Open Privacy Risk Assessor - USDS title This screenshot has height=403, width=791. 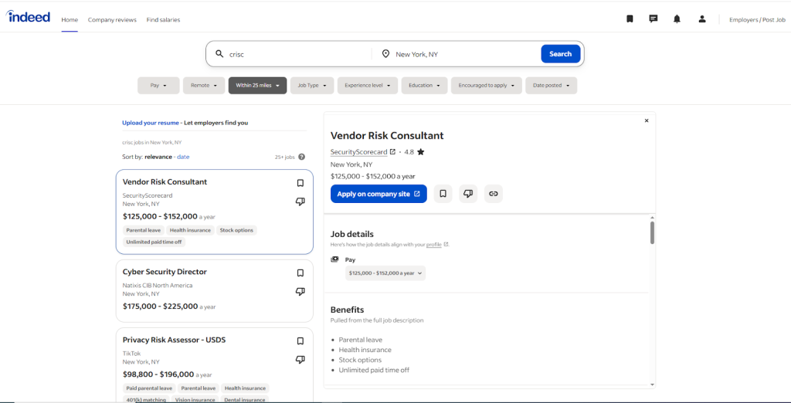coord(174,340)
